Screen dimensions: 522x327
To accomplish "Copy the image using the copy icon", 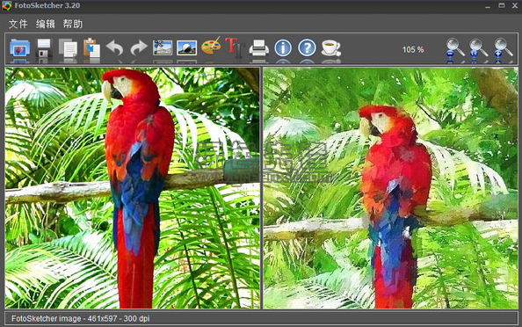I will 68,48.
